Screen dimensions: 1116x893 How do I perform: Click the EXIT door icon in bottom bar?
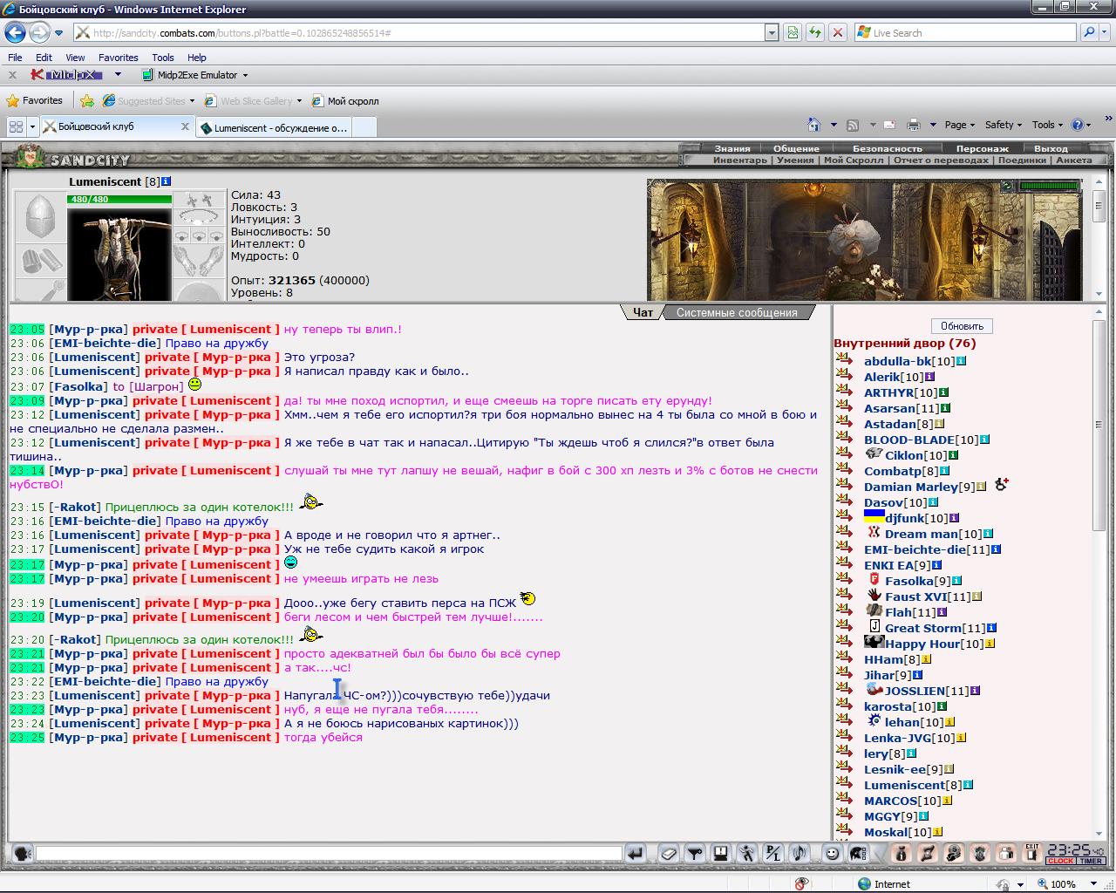[x=1032, y=852]
